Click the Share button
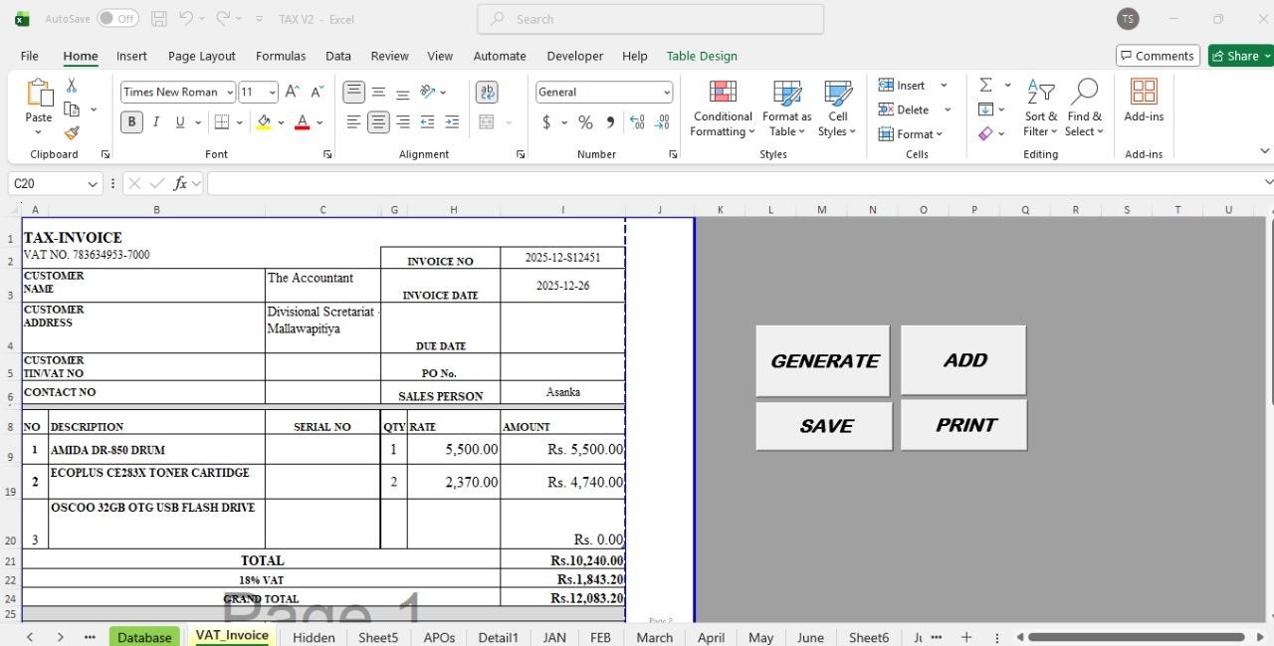1274x646 pixels. pos(1241,56)
